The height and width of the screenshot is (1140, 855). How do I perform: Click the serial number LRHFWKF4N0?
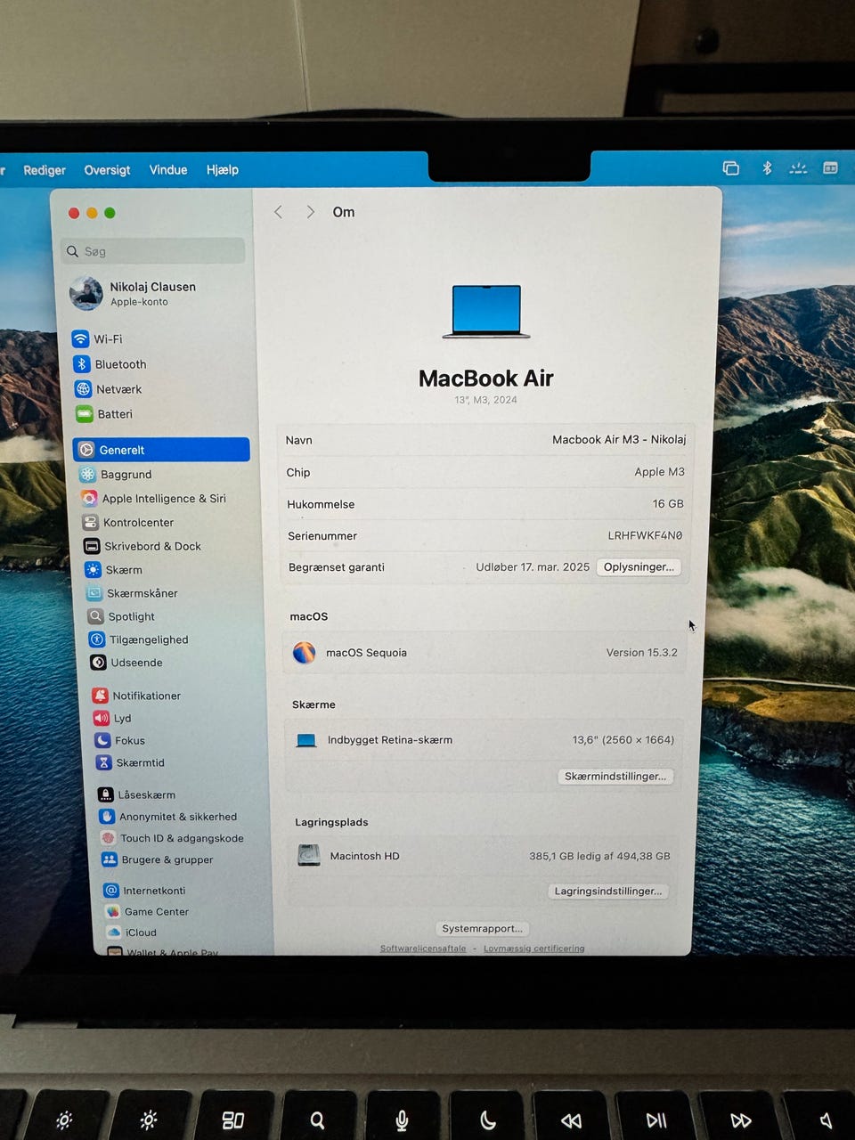pos(645,536)
